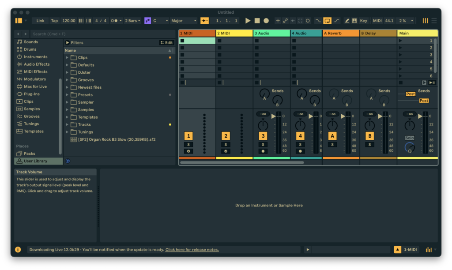Deactivate track 1 using its activator button

point(188,136)
